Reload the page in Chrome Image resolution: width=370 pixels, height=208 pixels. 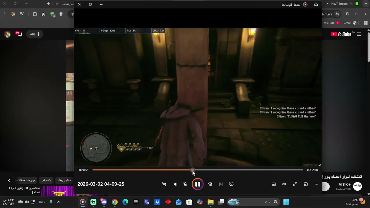tap(347, 14)
